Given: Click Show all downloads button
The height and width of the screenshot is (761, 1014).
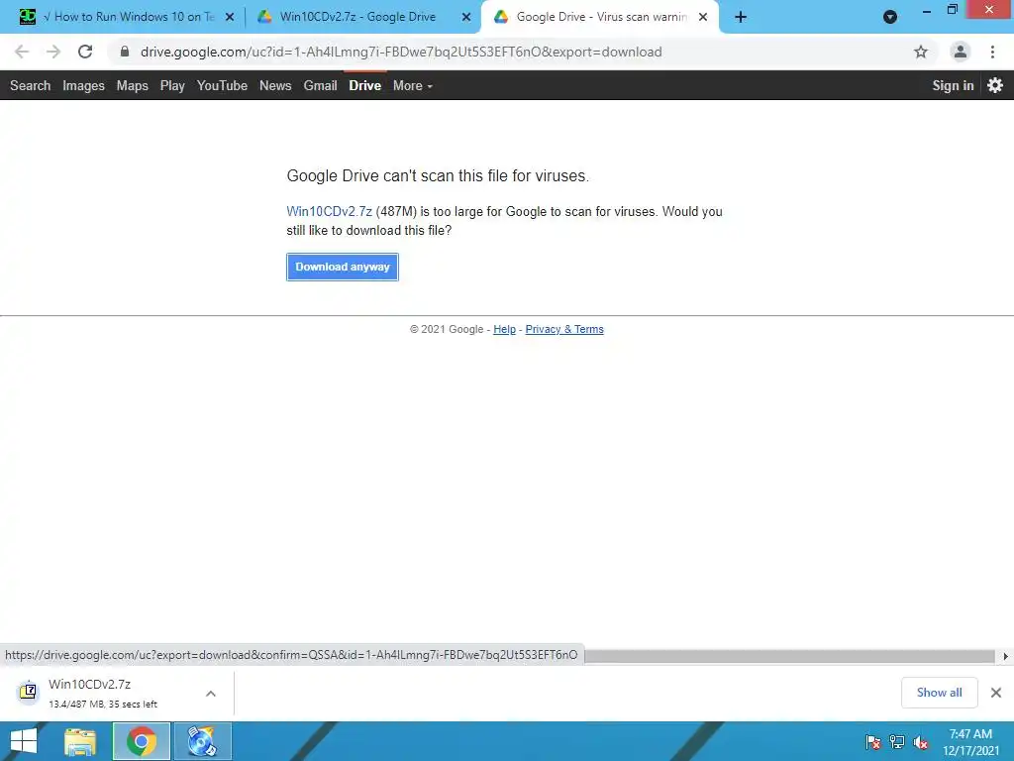Looking at the screenshot, I should pyautogui.click(x=940, y=693).
